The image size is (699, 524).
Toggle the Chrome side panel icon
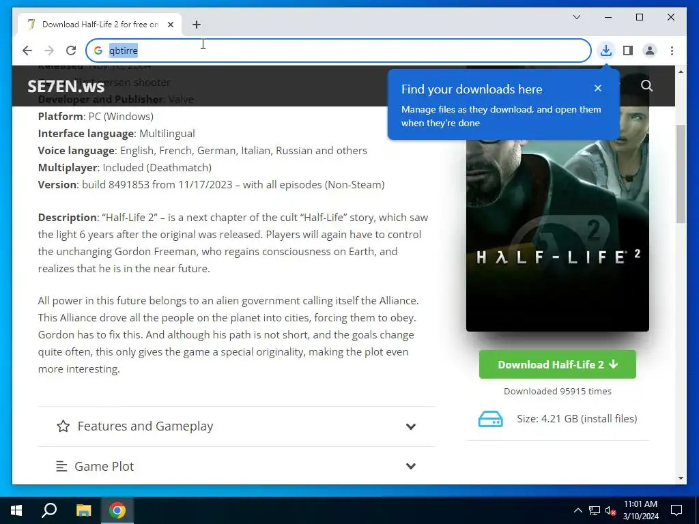click(x=628, y=50)
